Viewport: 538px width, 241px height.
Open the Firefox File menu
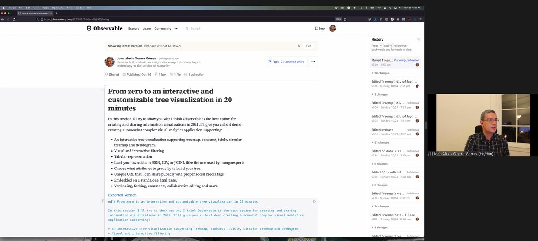21,8
